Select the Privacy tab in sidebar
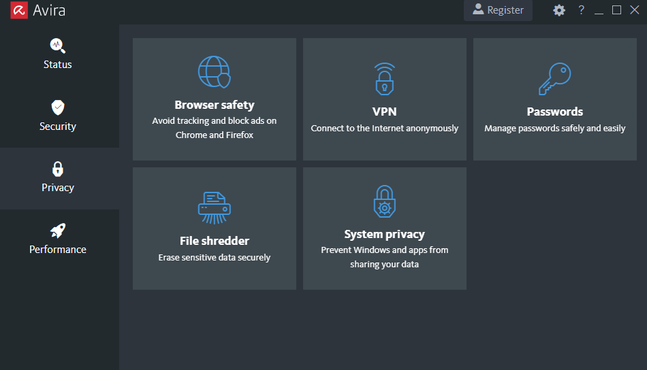Viewport: 647px width, 370px height. click(59, 178)
